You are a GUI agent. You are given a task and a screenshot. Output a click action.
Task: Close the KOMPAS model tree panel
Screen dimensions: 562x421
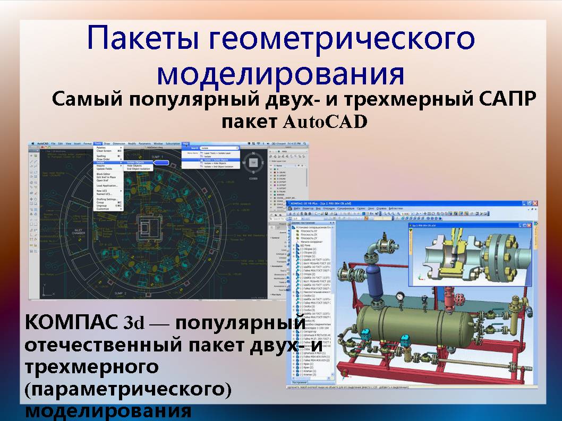tap(334, 223)
